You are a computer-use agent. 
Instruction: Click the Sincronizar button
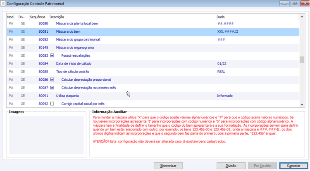click(x=168, y=166)
